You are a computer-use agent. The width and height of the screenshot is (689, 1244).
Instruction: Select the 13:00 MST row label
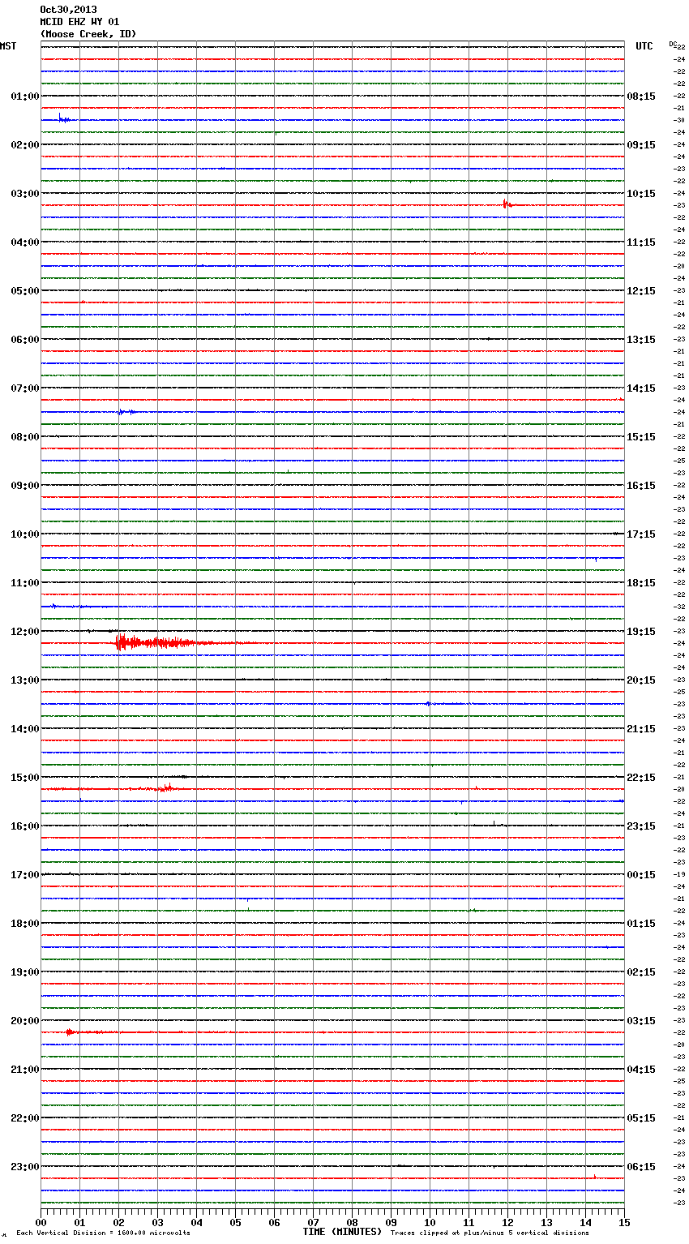[25, 680]
